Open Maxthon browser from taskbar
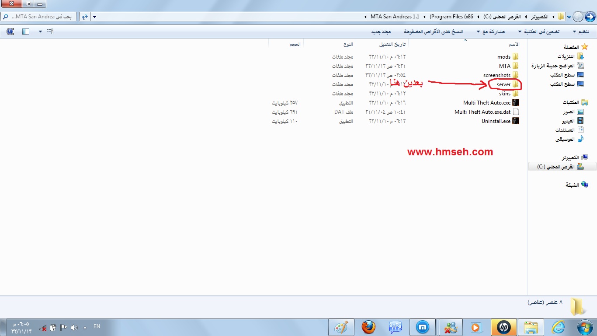This screenshot has width=597, height=336. (422, 327)
